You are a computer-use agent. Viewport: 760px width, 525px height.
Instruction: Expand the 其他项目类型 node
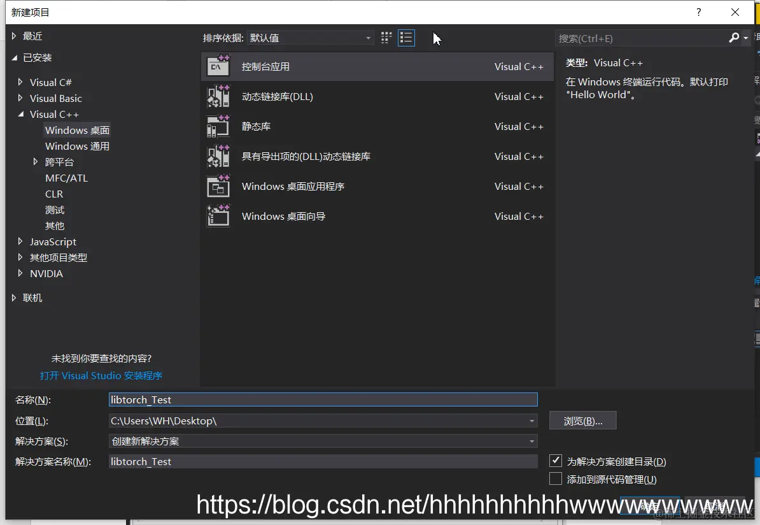(x=20, y=257)
